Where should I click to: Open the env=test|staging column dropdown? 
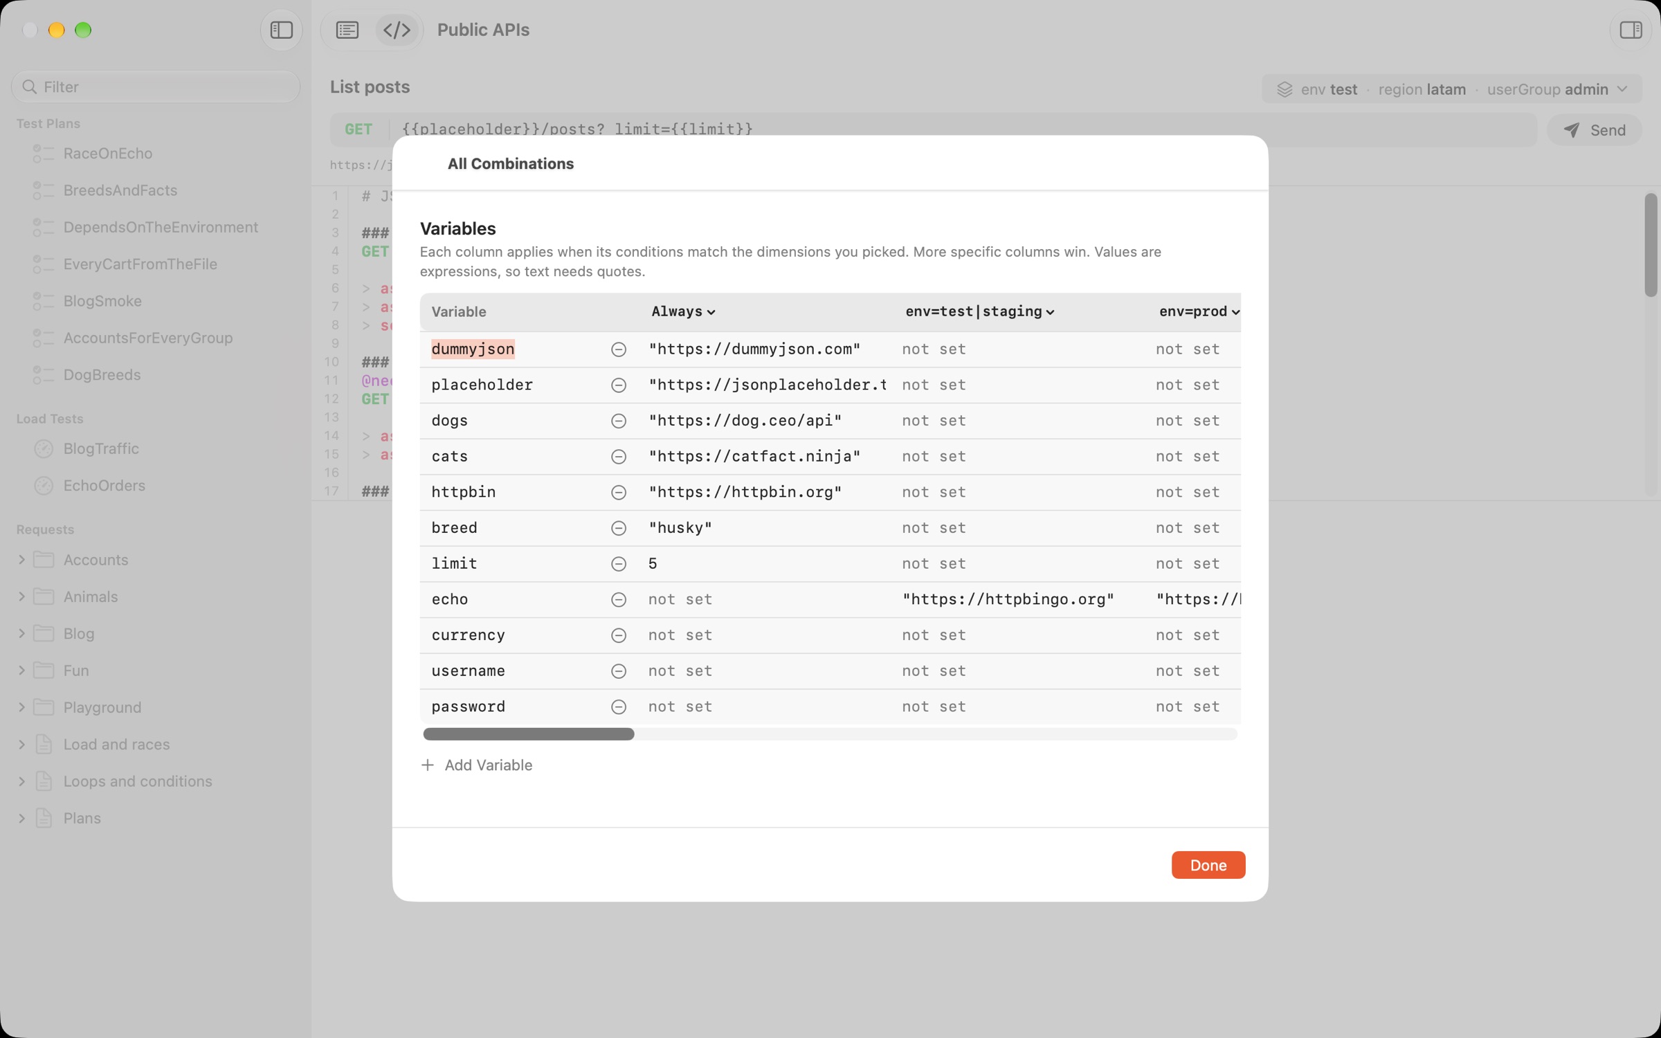(x=980, y=311)
